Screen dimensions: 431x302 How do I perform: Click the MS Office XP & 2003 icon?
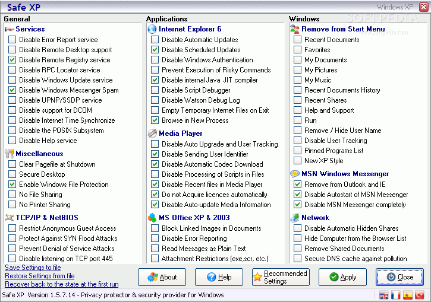click(x=152, y=218)
